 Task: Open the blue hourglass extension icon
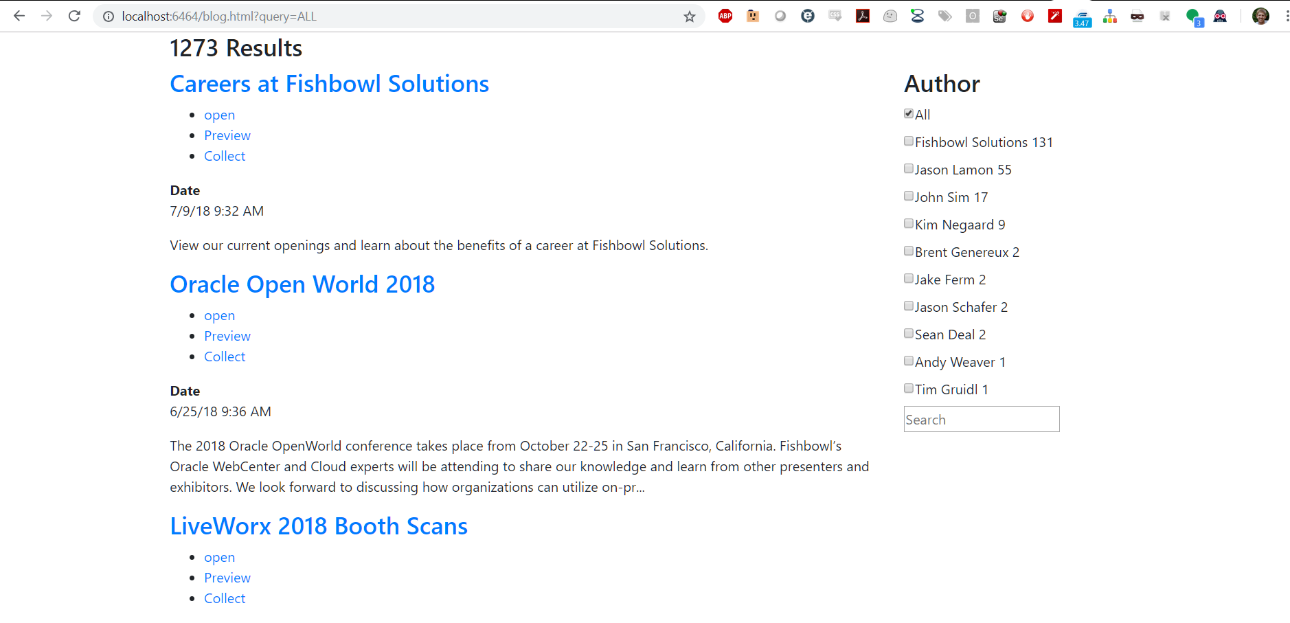click(x=918, y=16)
